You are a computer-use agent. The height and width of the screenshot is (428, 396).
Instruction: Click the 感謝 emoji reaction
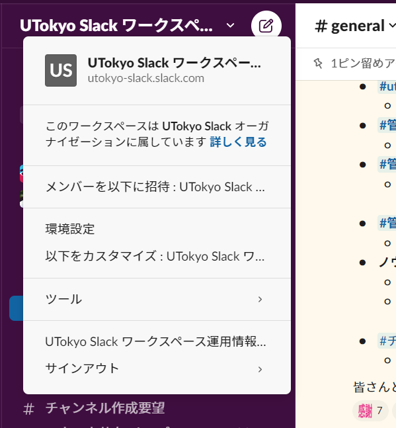370,411
